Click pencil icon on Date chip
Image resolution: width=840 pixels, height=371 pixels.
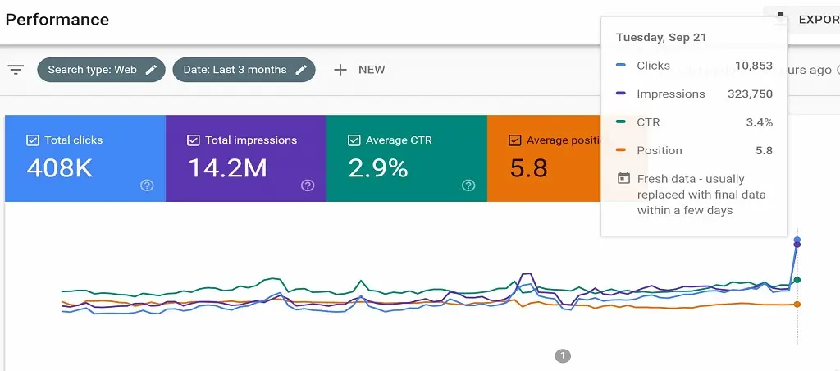coord(301,70)
